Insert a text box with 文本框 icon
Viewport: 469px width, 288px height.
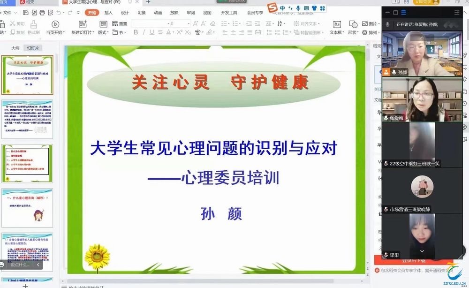(336, 24)
